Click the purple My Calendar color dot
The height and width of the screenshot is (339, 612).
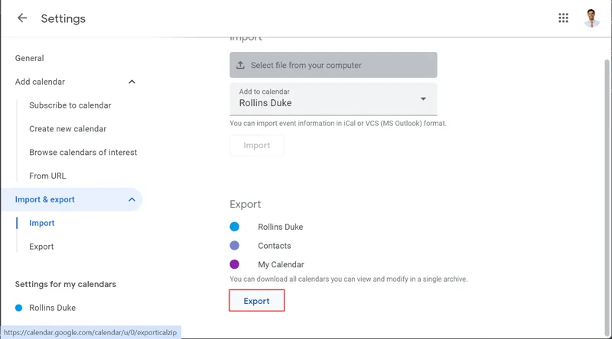tap(234, 265)
